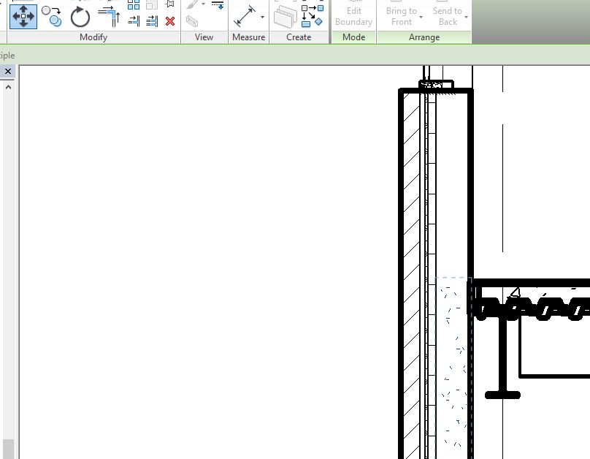Viewport: 590px width, 459px height.
Task: Select the Copy tool
Action: coord(51,15)
